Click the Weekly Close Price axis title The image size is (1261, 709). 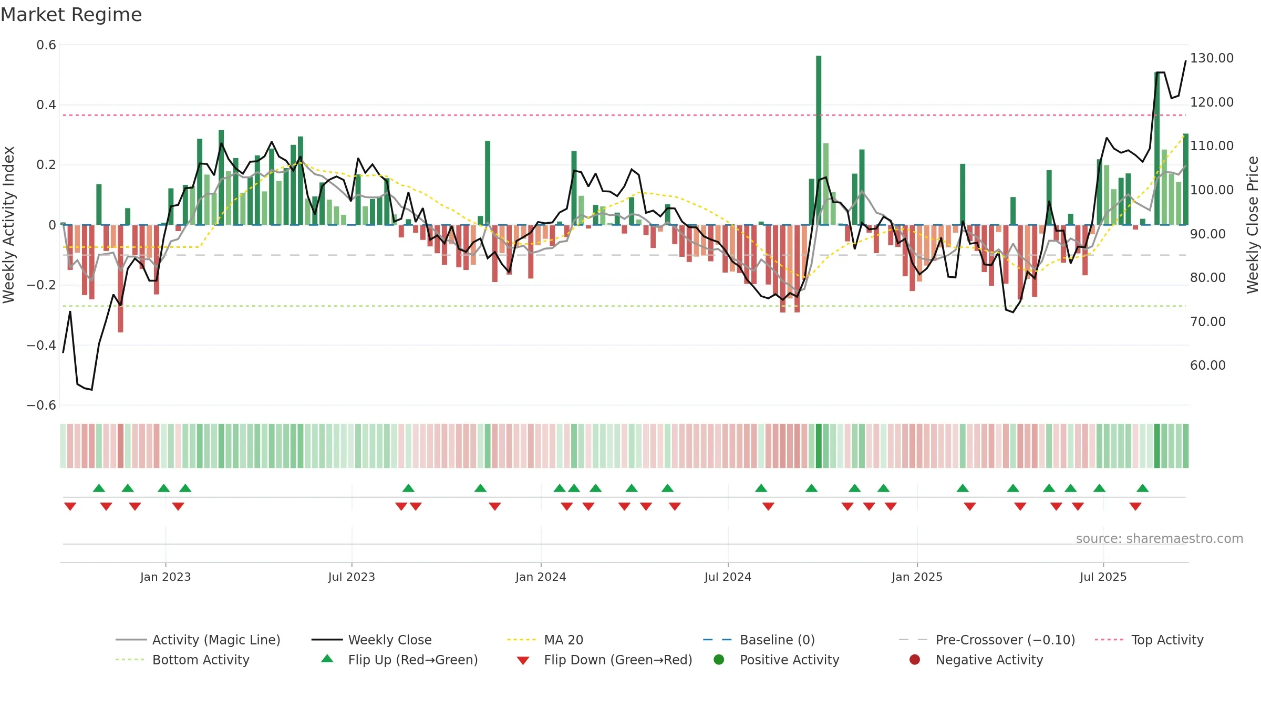1253,225
